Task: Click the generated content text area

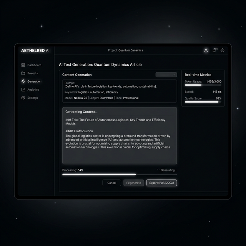Action: [x=120, y=136]
